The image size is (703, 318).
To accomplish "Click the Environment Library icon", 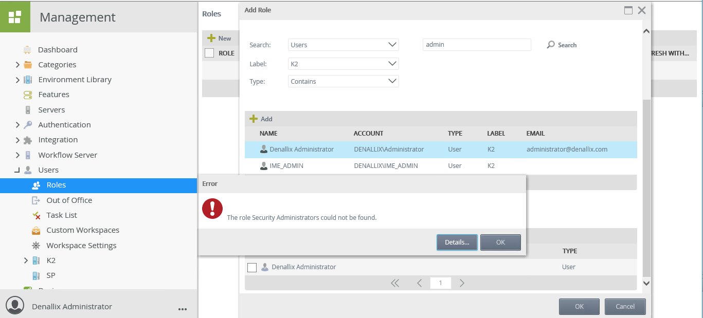I will pyautogui.click(x=28, y=80).
